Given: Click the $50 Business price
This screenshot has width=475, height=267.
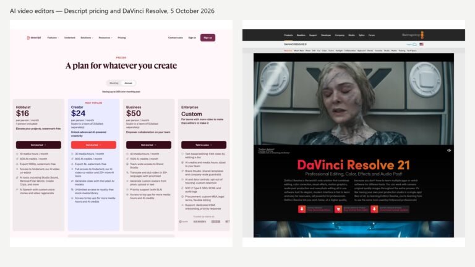Looking at the screenshot, I should pyautogui.click(x=134, y=114).
